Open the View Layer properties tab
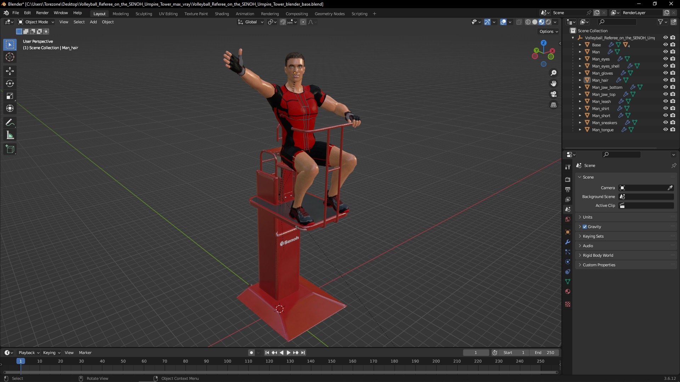The image size is (680, 382). coord(568,199)
